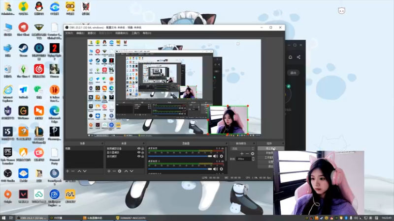Hide third source using eye icon
Viewport: 394px width, 221px height.
pyautogui.click(x=139, y=156)
